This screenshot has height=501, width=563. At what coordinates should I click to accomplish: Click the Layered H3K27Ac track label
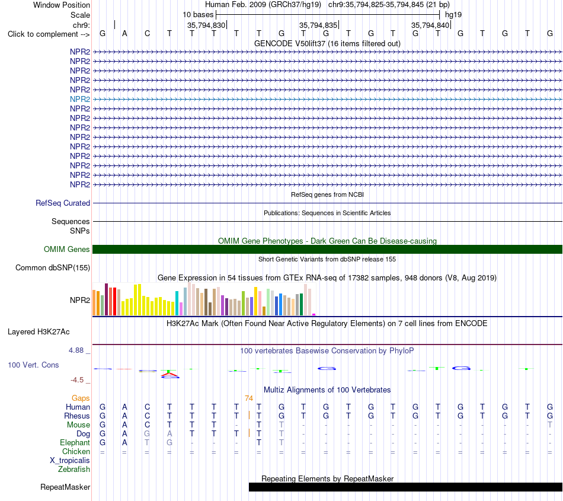pyautogui.click(x=39, y=332)
